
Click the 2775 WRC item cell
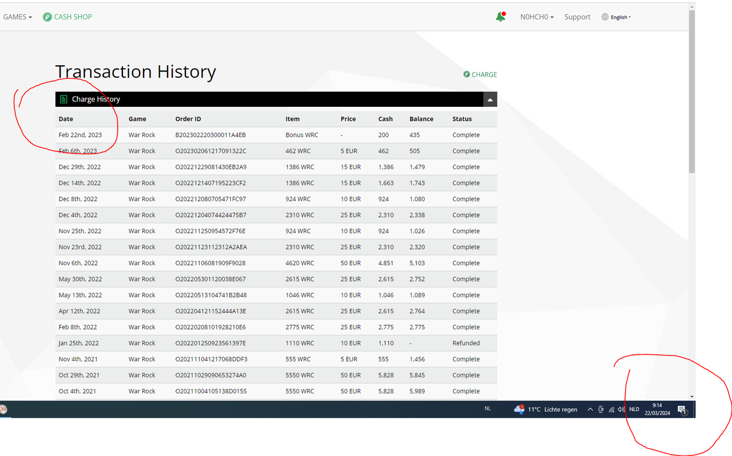click(x=300, y=327)
